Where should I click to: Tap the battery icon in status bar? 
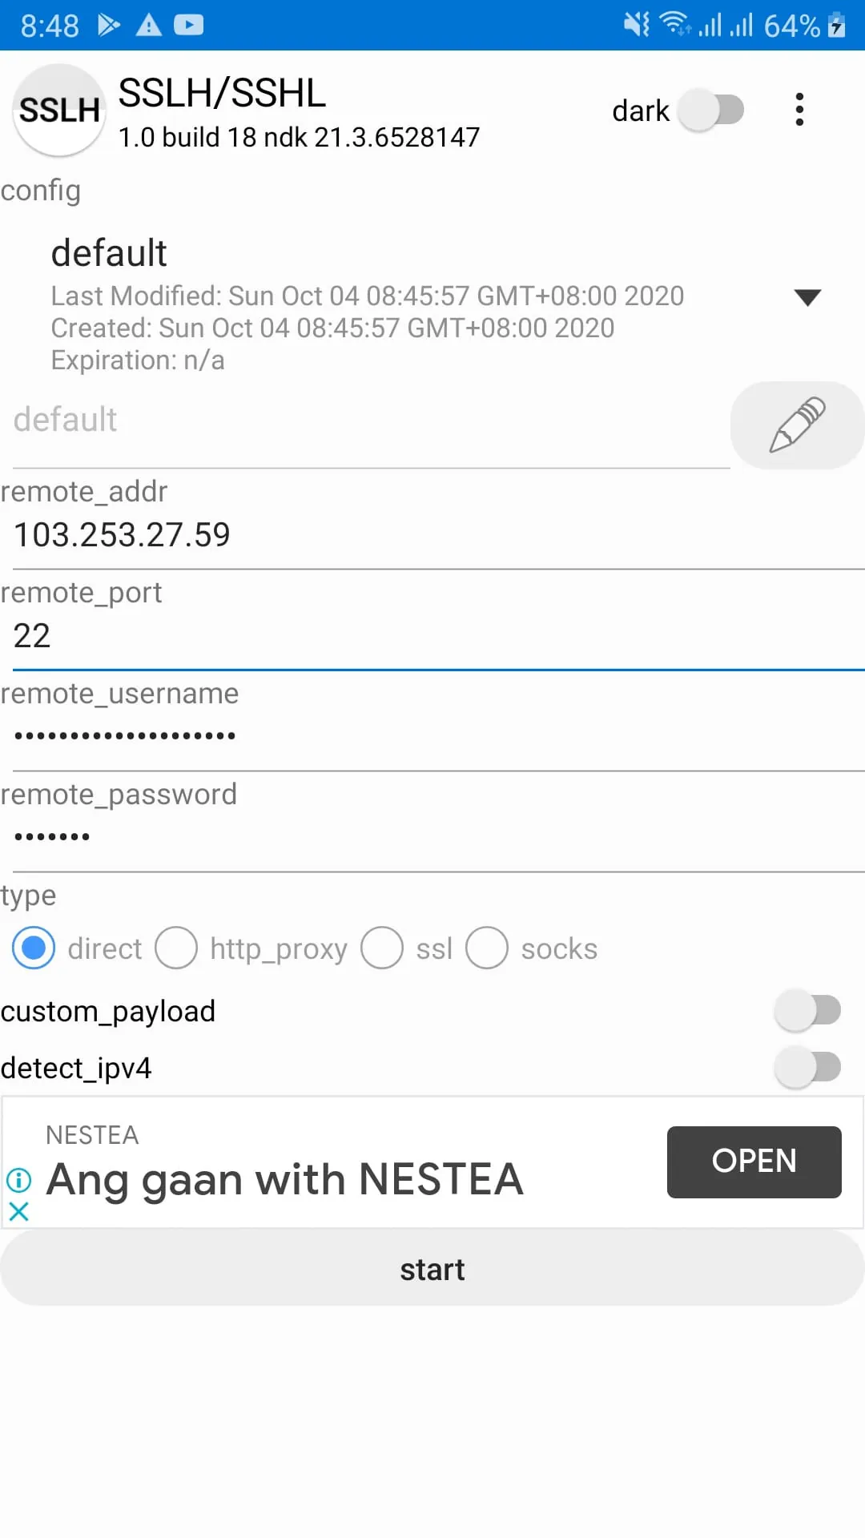(x=837, y=26)
